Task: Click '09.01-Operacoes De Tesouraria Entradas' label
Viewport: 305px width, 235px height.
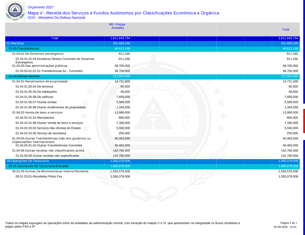Action: [x=38, y=166]
